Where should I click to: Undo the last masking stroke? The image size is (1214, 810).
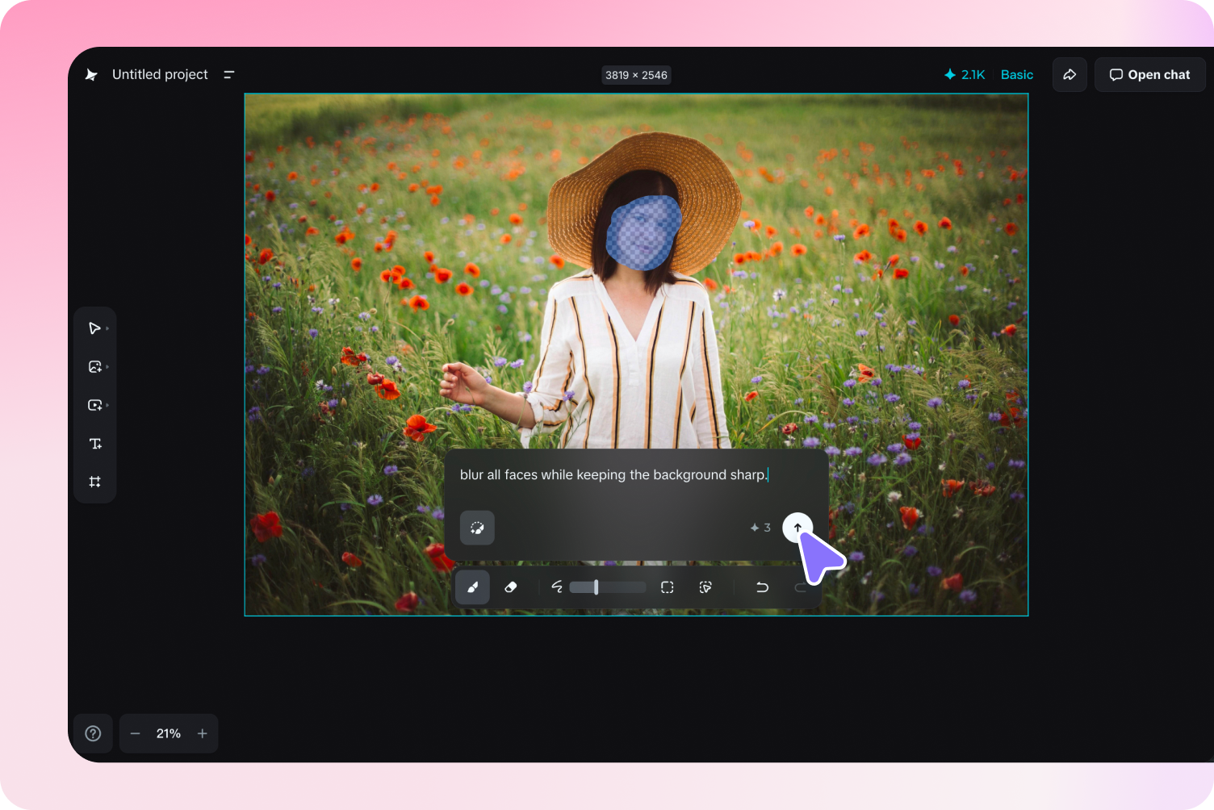pos(762,587)
